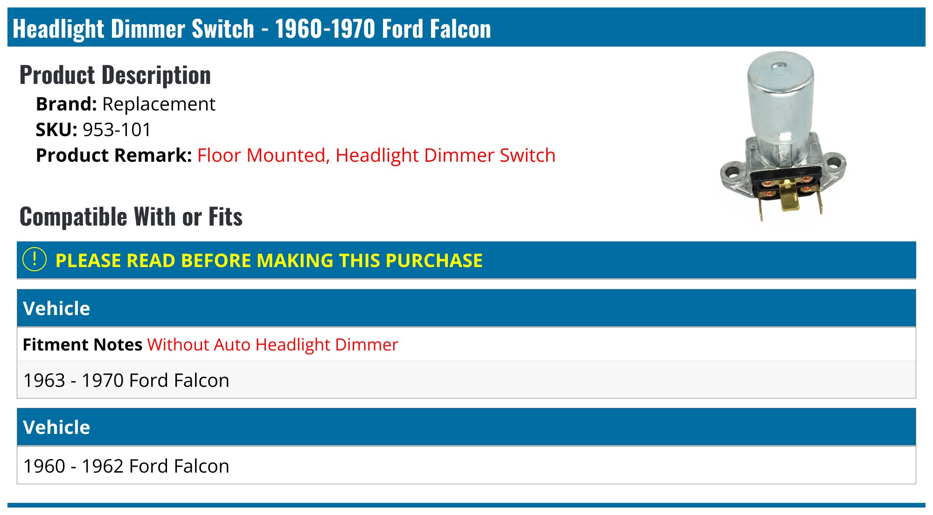This screenshot has width=933, height=515.
Task: Click the Without Auto Headlight Dimmer note
Action: (272, 344)
